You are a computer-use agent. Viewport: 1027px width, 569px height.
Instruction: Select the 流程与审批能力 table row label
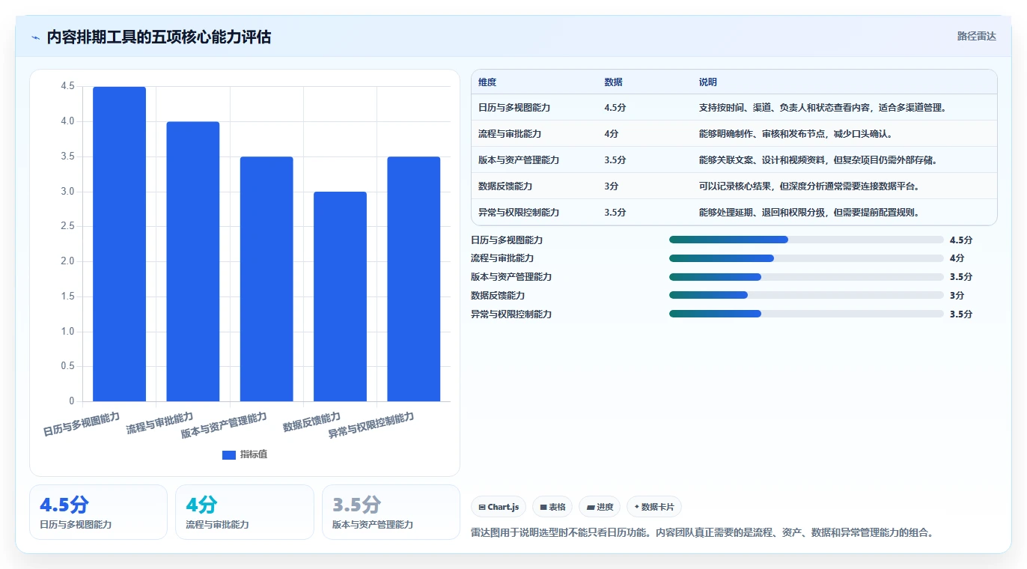pyautogui.click(x=510, y=134)
